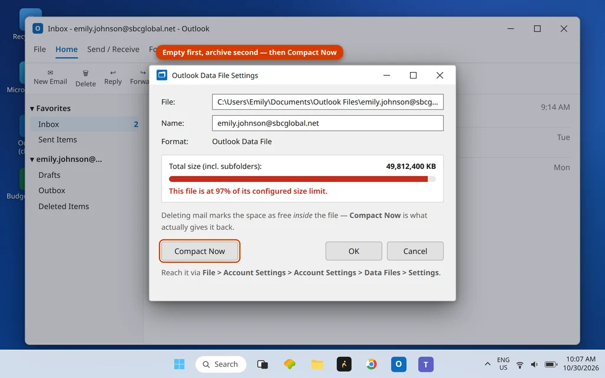This screenshot has height=378, width=605.
Task: Cancel the Data File Settings dialog
Action: pos(415,251)
